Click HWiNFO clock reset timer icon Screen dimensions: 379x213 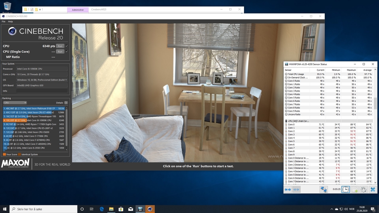346,189
